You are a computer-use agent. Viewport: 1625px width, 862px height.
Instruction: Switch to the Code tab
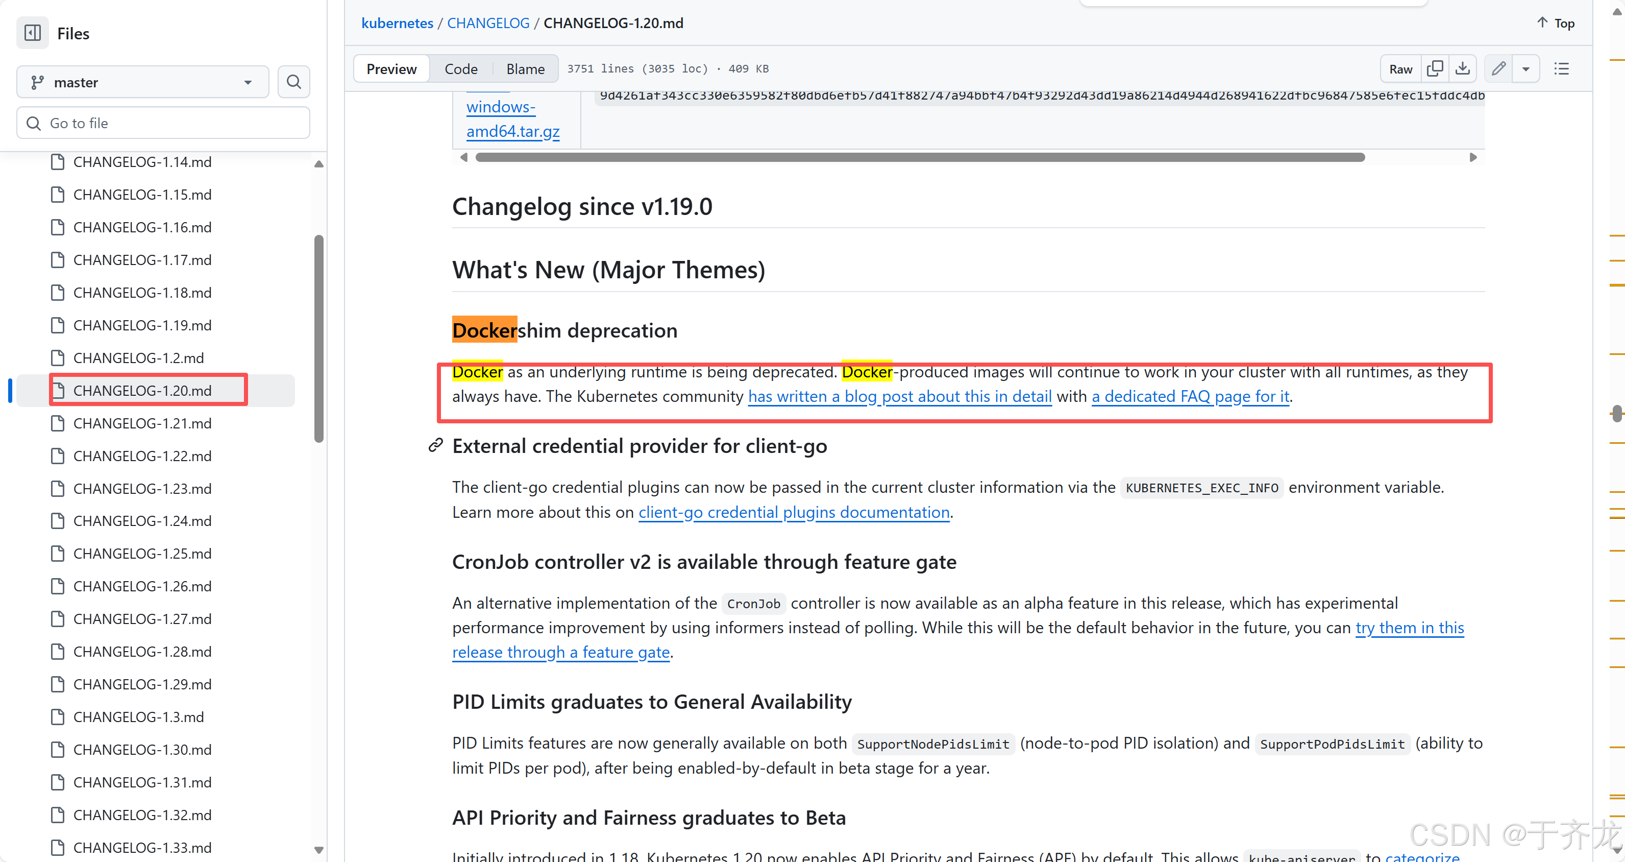[x=460, y=69]
